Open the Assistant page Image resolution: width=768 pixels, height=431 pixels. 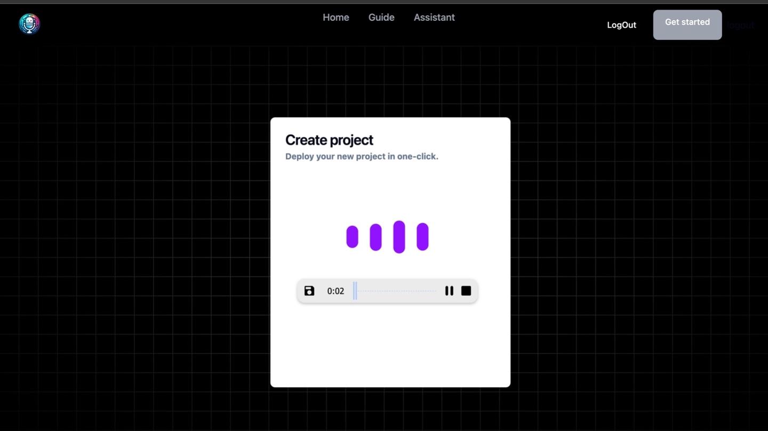pyautogui.click(x=434, y=18)
